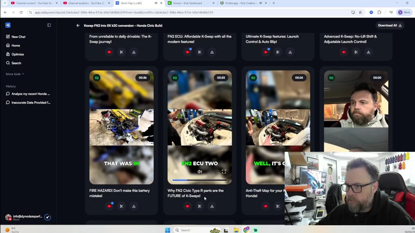The height and width of the screenshot is (233, 415).
Task: Reload the page
Action: click(x=21, y=12)
